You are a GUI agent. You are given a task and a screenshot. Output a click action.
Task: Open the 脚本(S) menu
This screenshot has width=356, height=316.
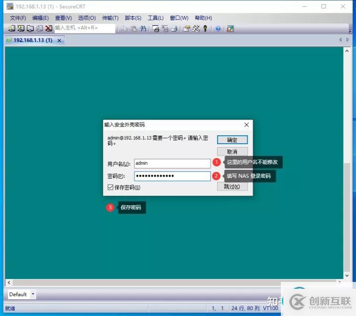click(x=133, y=18)
